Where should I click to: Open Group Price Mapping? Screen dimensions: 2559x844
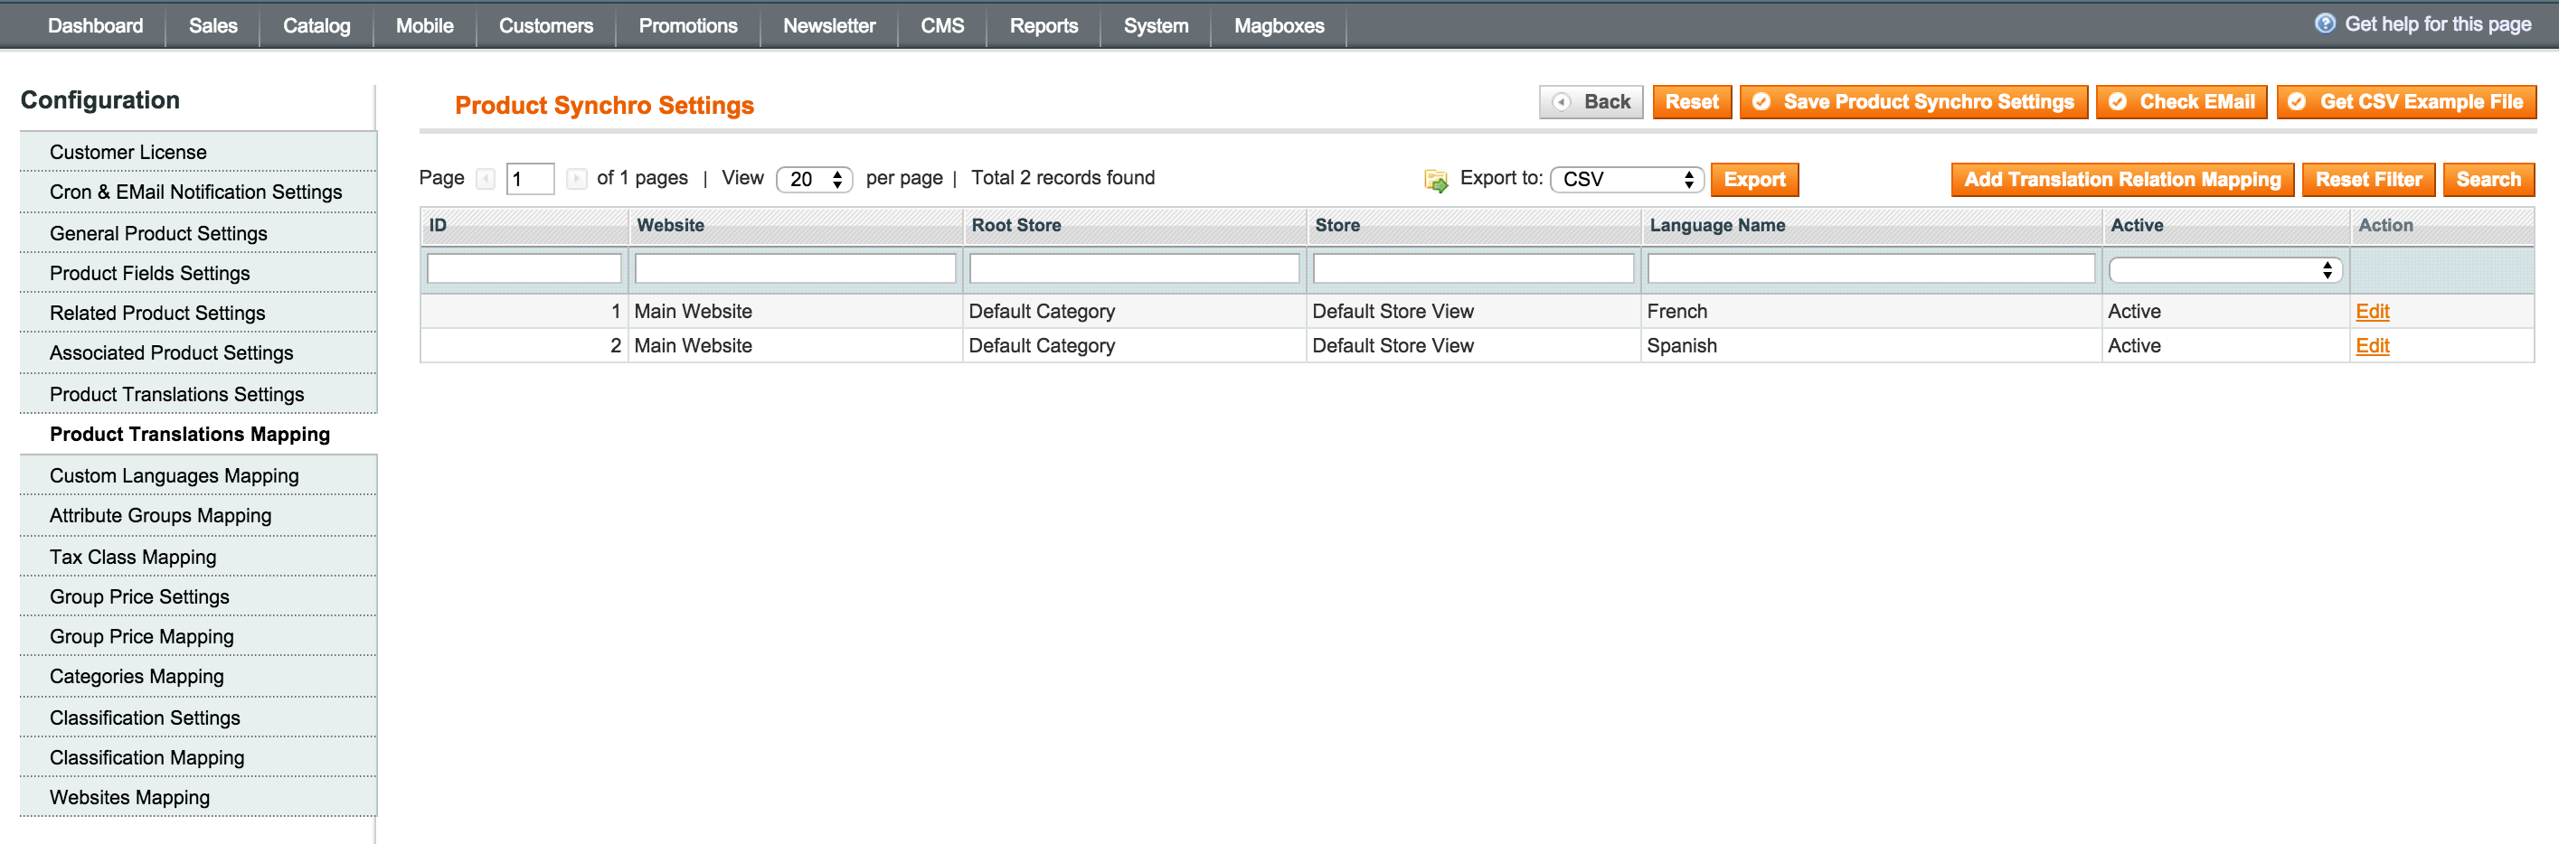198,636
